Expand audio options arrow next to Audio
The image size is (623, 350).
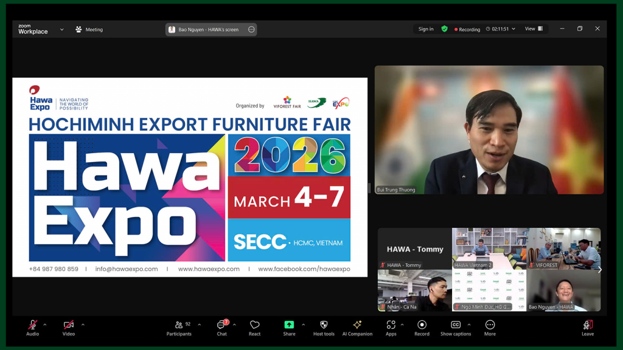click(x=45, y=324)
